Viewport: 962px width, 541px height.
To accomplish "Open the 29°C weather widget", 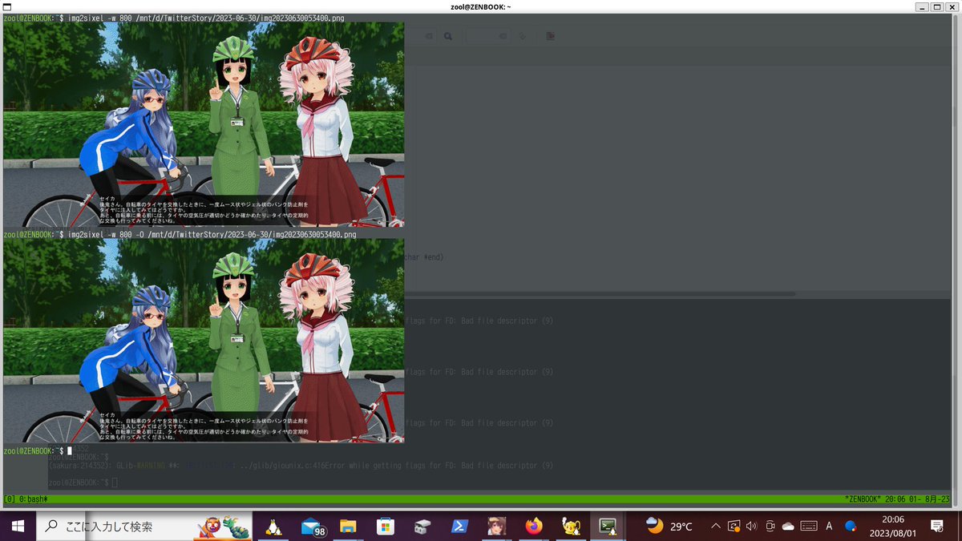I will (669, 527).
